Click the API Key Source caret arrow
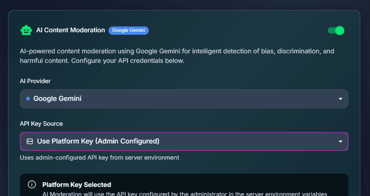Image resolution: width=370 pixels, height=196 pixels. (x=340, y=141)
